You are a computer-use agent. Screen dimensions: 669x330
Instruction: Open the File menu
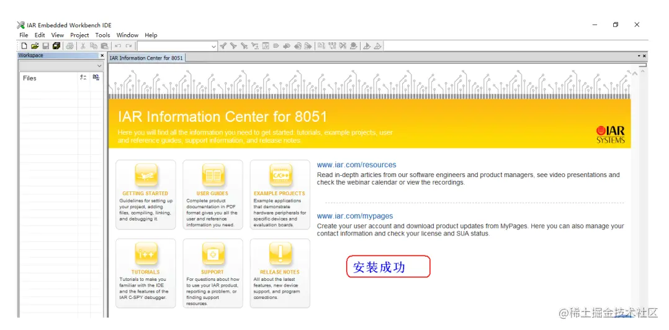click(x=24, y=35)
